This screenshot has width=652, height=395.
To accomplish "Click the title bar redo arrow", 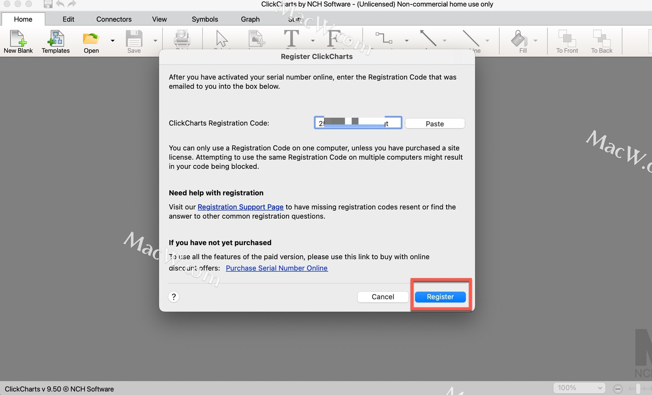I will point(72,4).
